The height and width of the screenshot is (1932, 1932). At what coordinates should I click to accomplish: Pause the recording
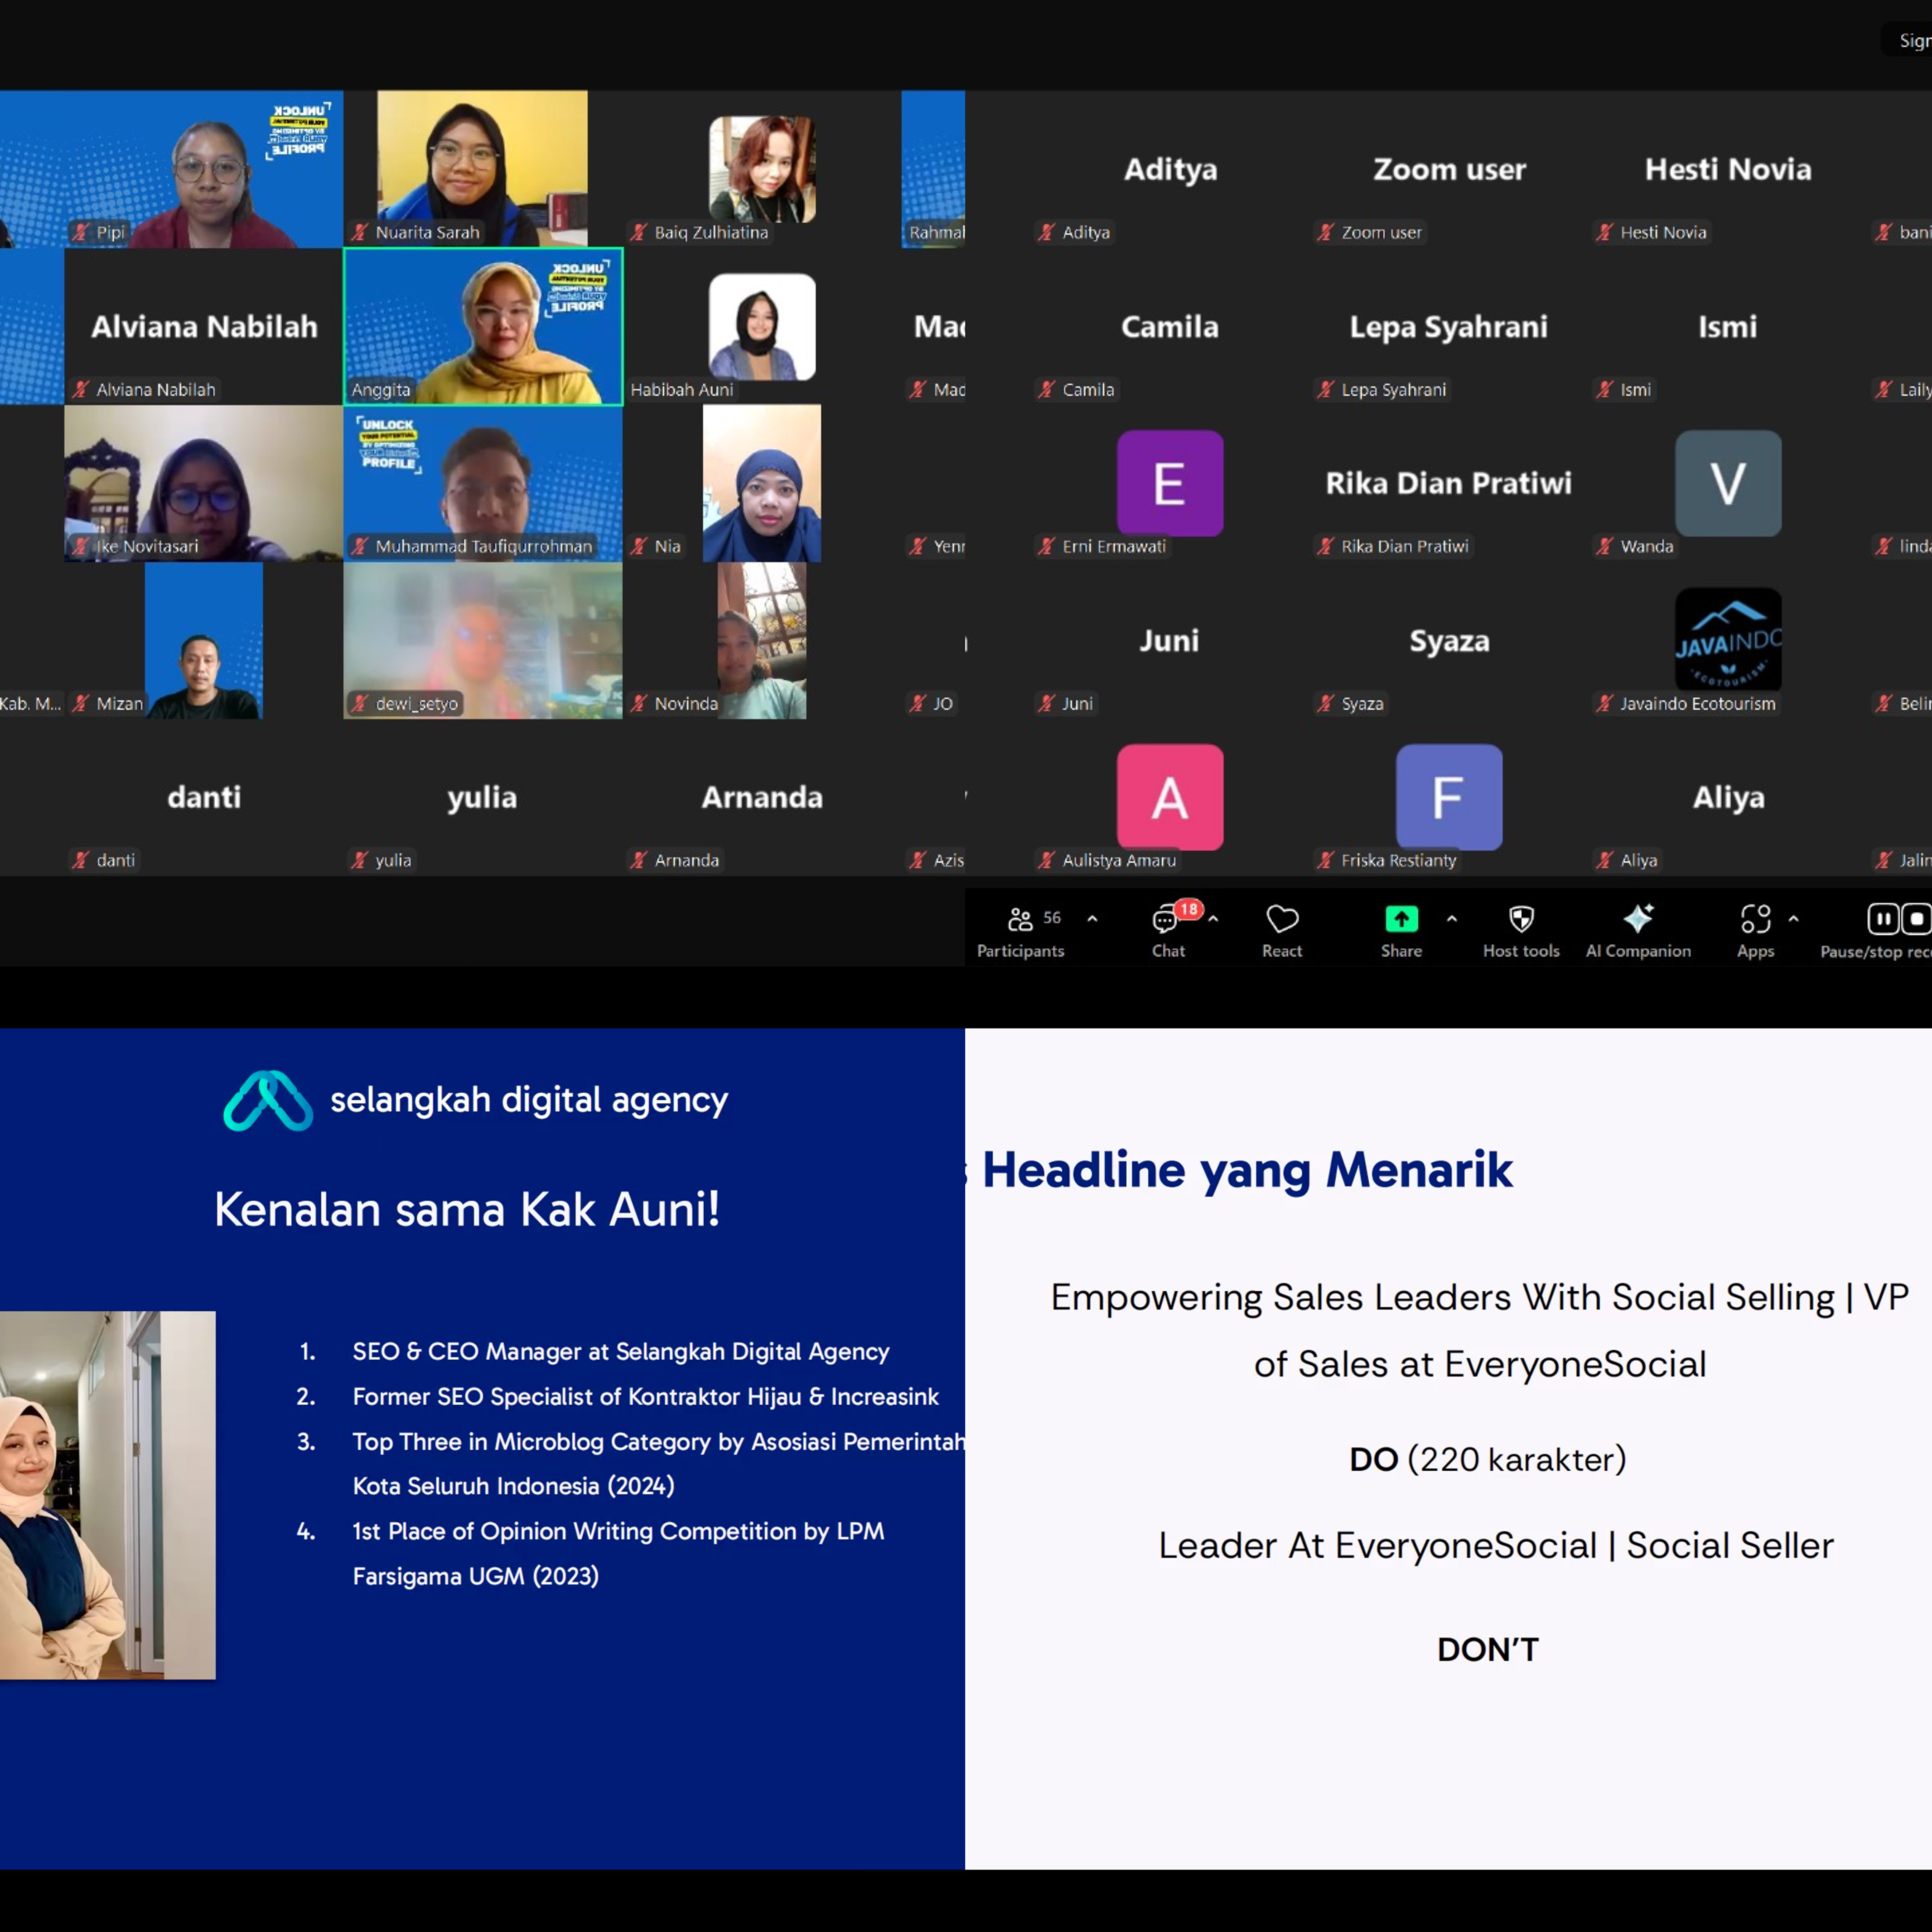point(1882,918)
